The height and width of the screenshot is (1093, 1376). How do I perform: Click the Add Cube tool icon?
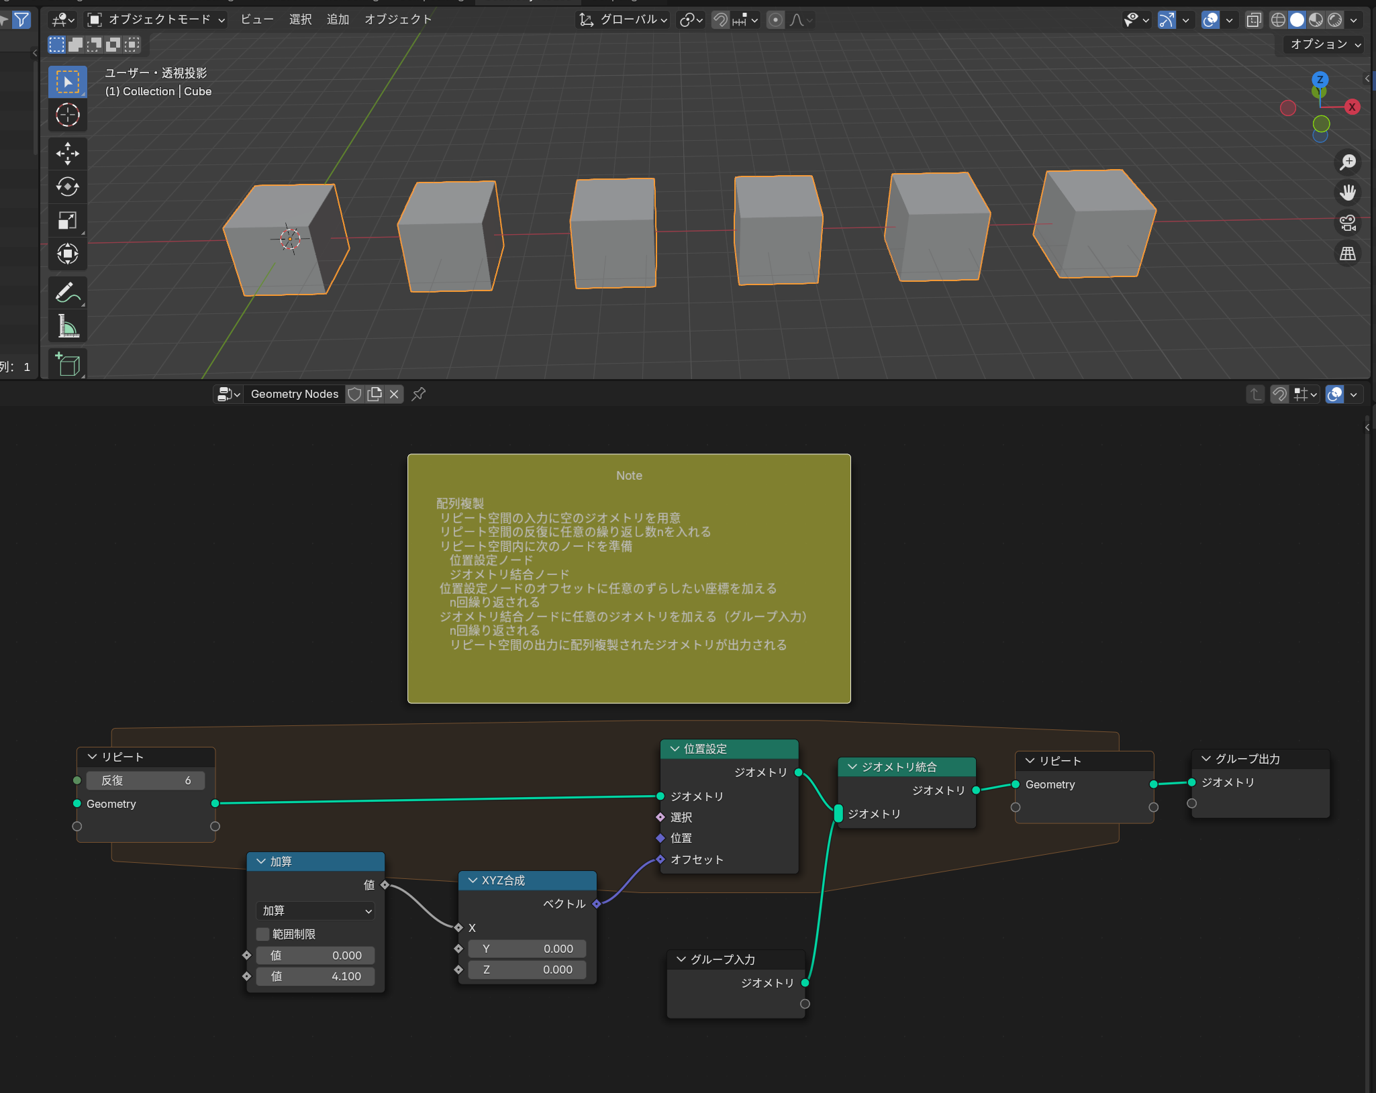coord(67,364)
